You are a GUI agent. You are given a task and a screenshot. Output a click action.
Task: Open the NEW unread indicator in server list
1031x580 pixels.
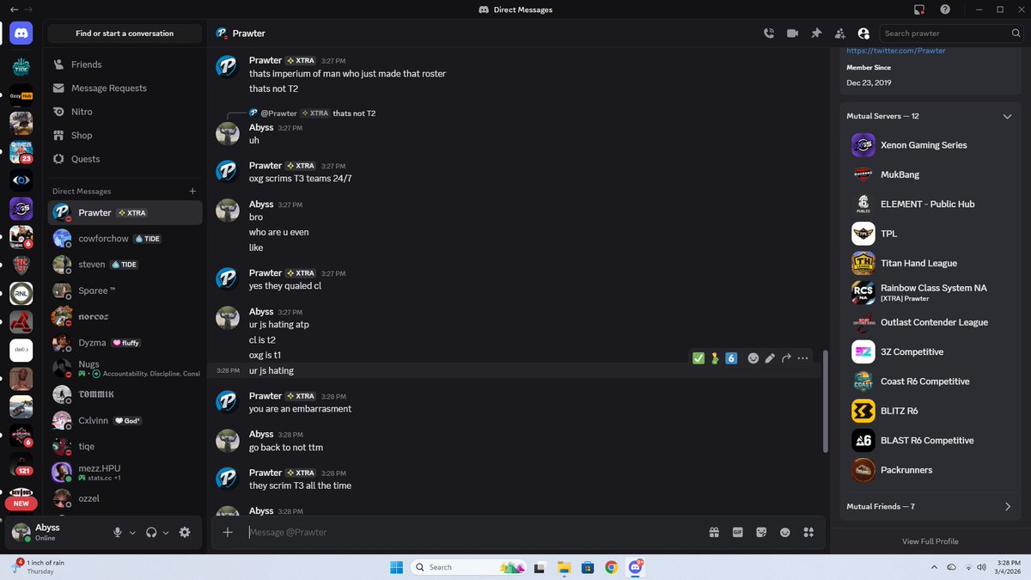pos(21,504)
